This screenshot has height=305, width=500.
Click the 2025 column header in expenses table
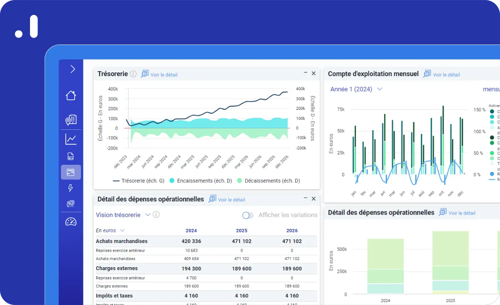click(242, 231)
